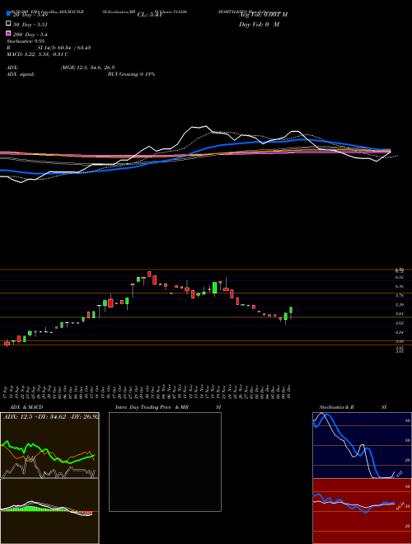Click the 4.24 price axis label
Screen dimensions: 412x544
pyautogui.click(x=399, y=332)
